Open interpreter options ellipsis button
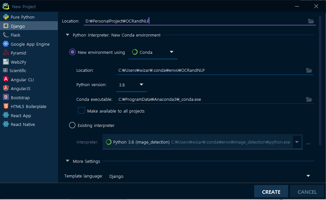 [308, 144]
